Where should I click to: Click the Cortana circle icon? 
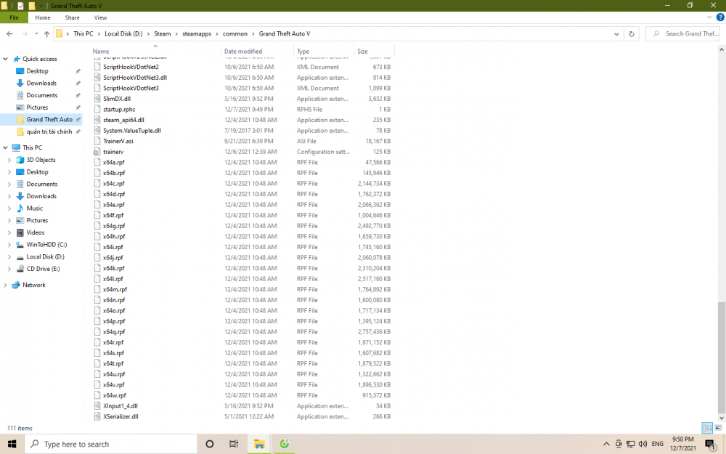[x=210, y=444]
